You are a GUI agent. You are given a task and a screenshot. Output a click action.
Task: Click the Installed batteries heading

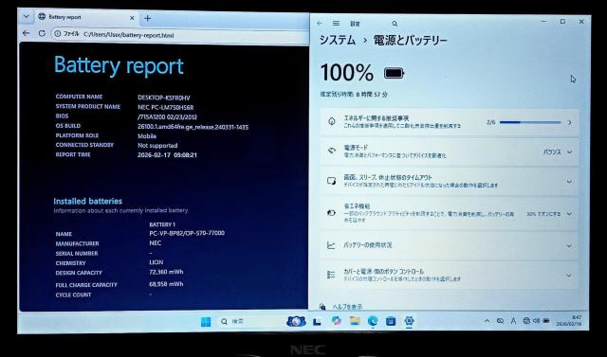click(x=88, y=201)
